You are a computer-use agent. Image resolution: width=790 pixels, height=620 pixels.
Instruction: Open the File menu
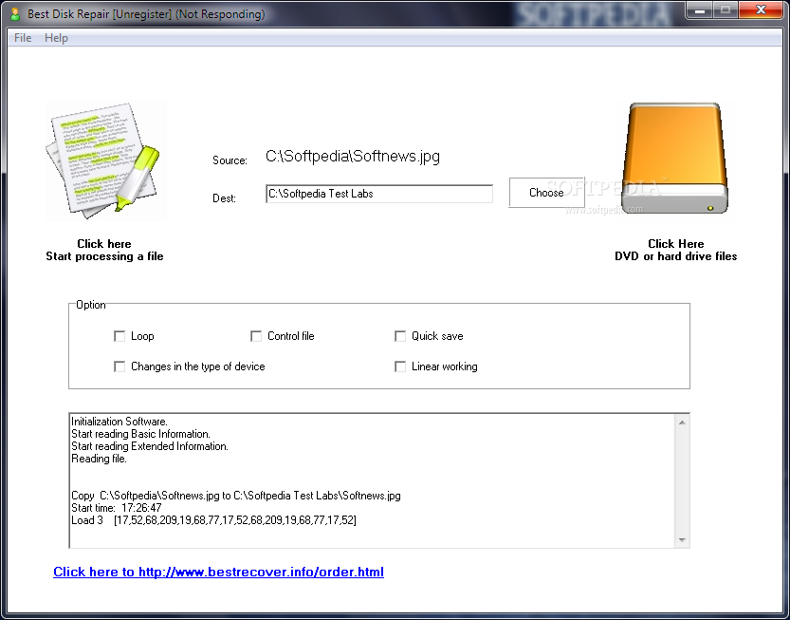[x=23, y=38]
